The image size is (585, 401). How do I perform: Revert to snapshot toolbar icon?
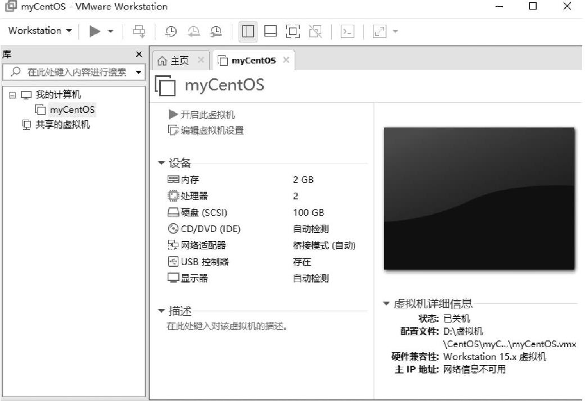tap(193, 31)
